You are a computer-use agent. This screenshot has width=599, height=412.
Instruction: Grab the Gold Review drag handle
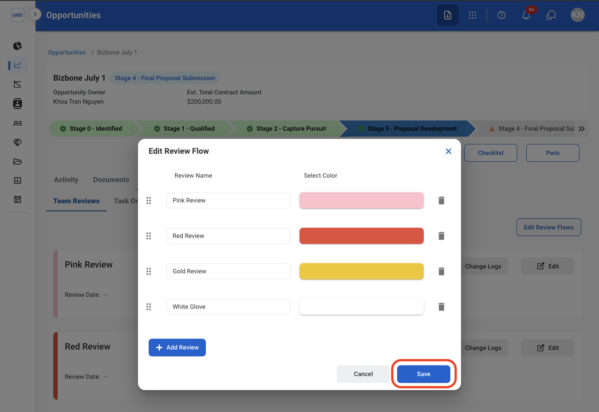click(149, 271)
